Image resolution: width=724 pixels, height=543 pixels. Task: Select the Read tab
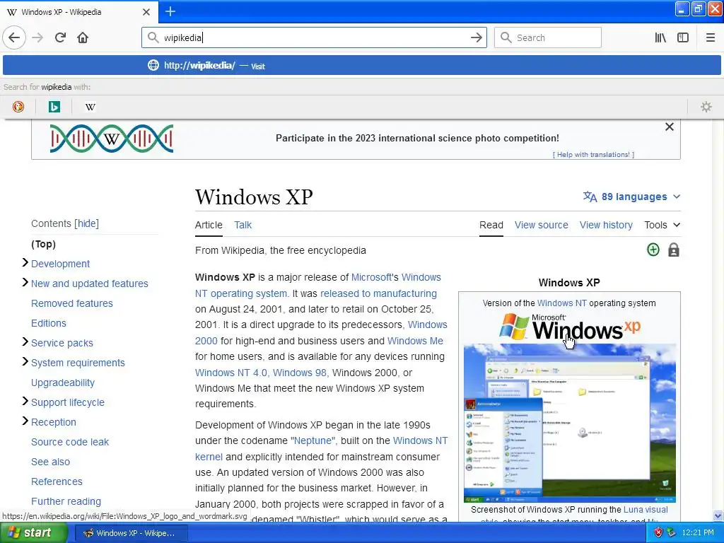491,225
